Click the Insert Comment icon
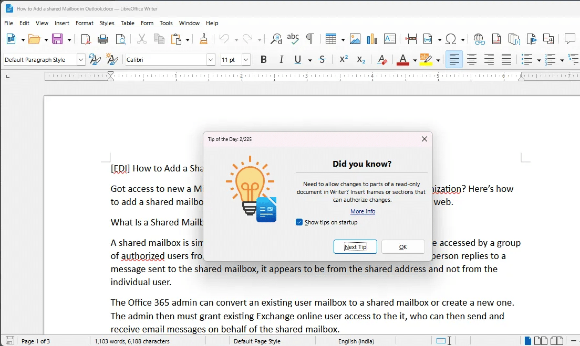 570,39
